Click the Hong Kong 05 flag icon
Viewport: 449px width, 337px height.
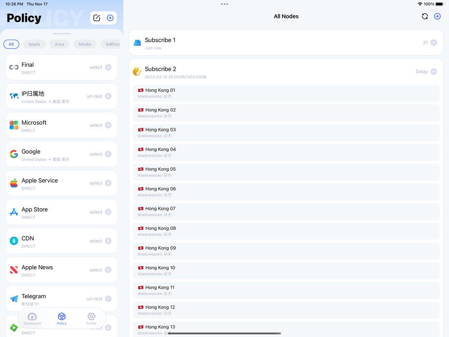click(x=141, y=169)
